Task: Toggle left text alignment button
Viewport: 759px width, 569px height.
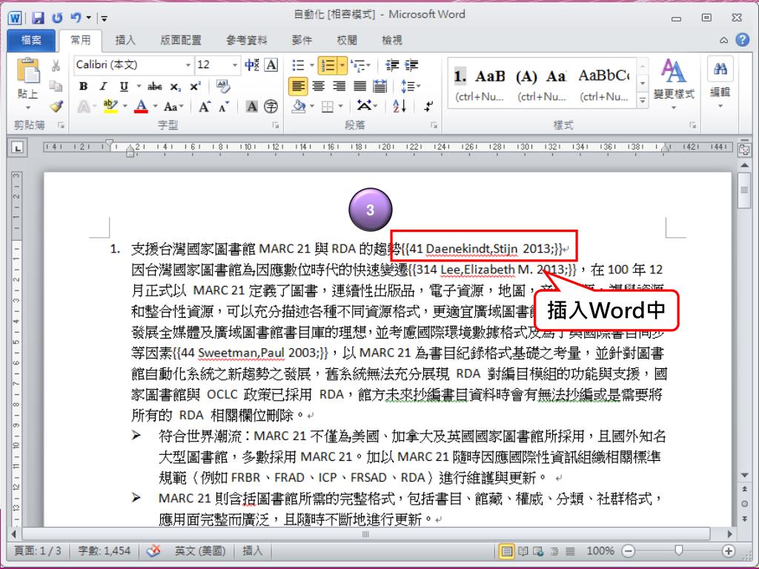Action: pyautogui.click(x=298, y=87)
